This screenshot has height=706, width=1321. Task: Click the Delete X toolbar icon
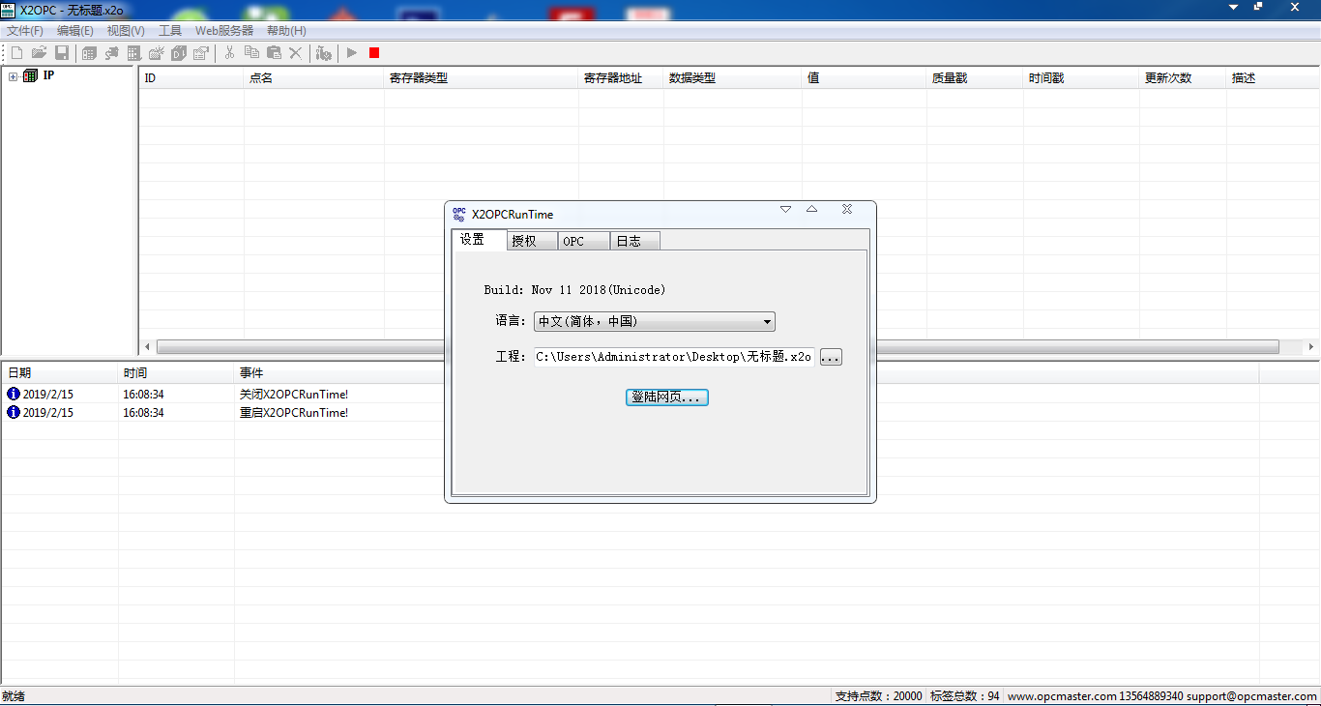click(x=296, y=53)
